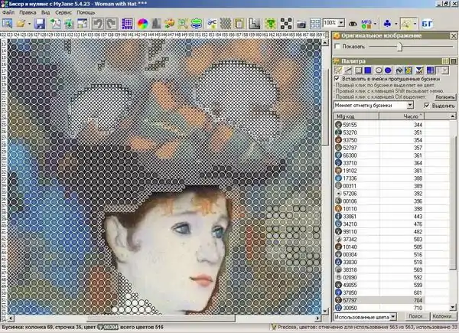Open the Помощь menu

click(x=86, y=12)
